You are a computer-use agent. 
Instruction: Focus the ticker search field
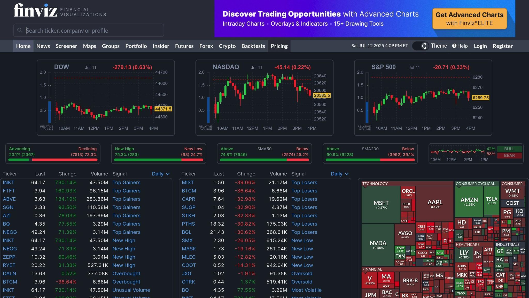pyautogui.click(x=89, y=30)
